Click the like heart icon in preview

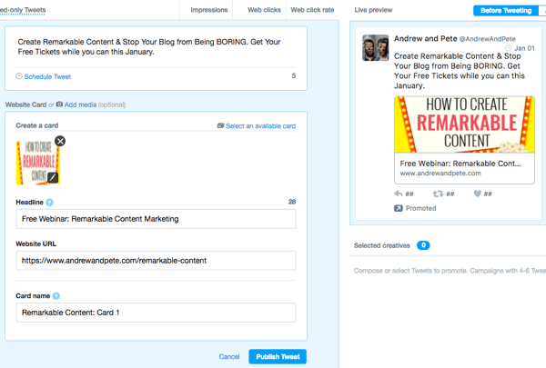478,194
